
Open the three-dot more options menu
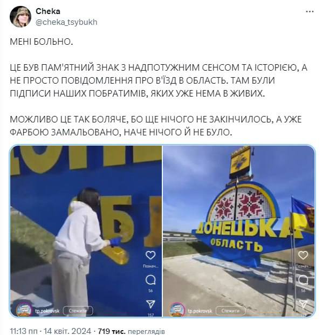(x=310, y=12)
